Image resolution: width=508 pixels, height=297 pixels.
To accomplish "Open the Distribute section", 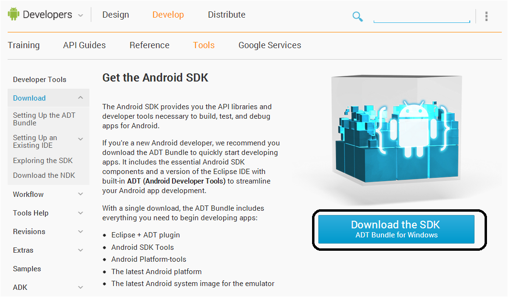I will click(227, 14).
